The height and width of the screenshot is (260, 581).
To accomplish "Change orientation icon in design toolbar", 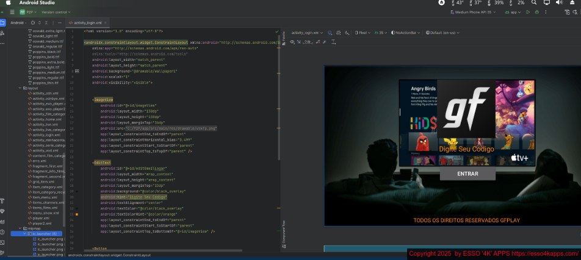I will click(x=338, y=32).
